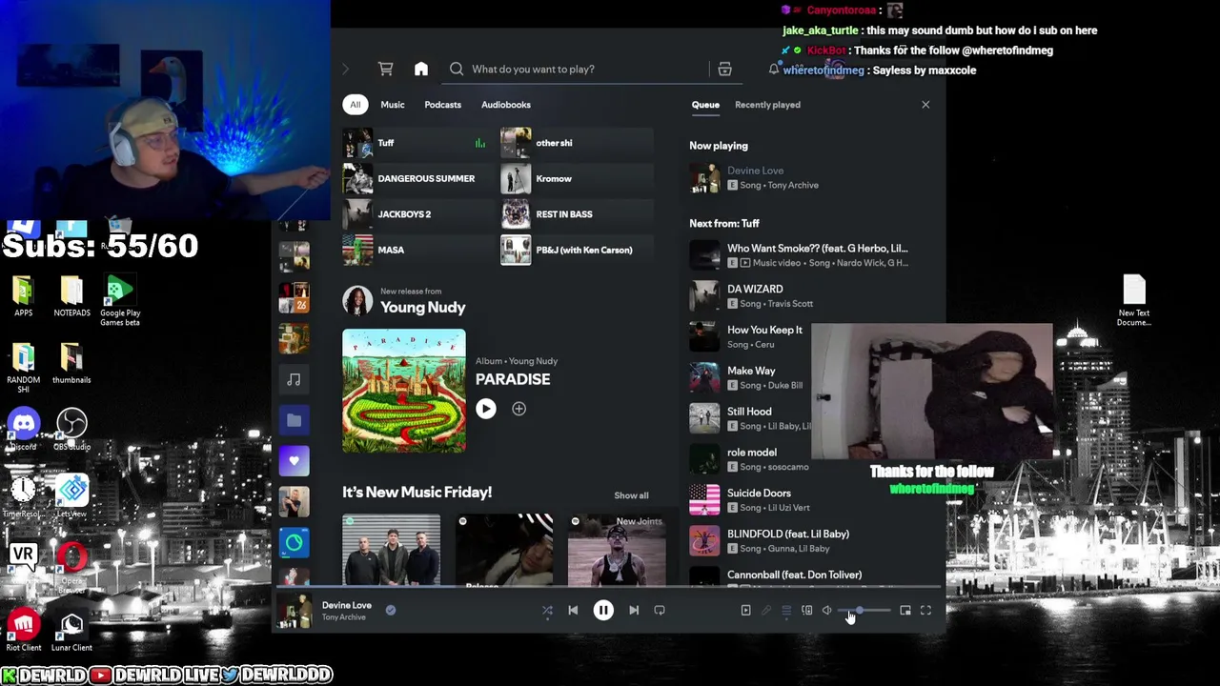Open PB&J (with Ken Carson) tile

577,250
